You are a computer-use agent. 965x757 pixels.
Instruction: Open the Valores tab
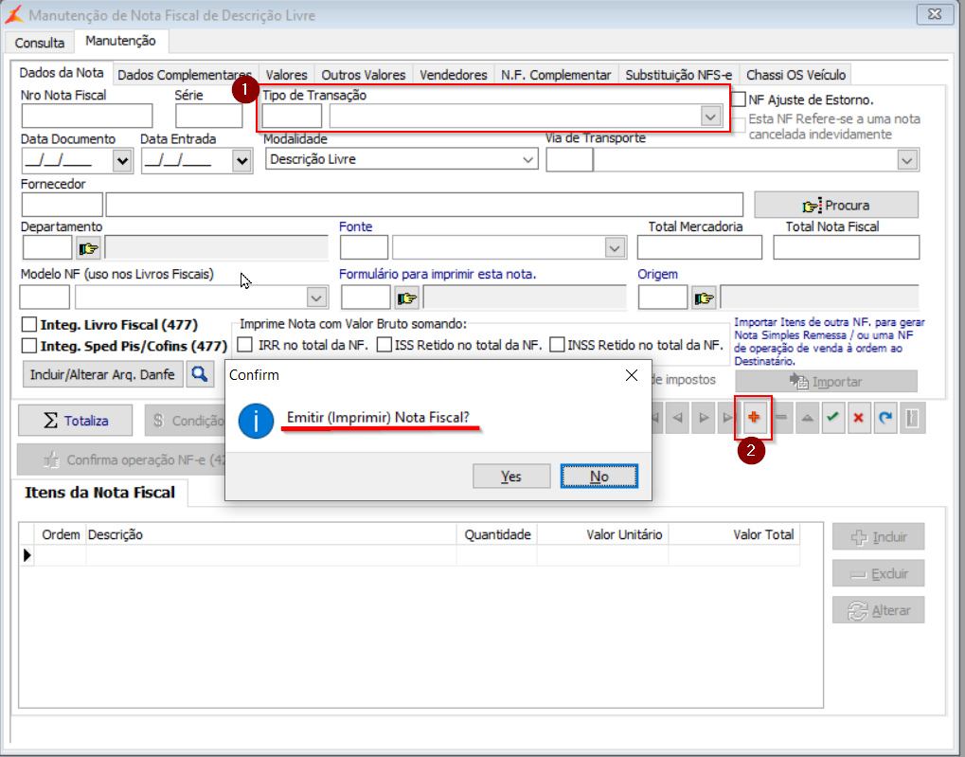pyautogui.click(x=286, y=75)
